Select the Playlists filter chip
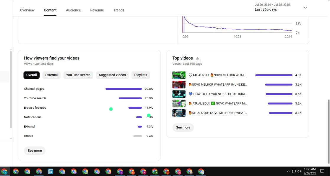The width and height of the screenshot is (330, 176). [x=141, y=75]
